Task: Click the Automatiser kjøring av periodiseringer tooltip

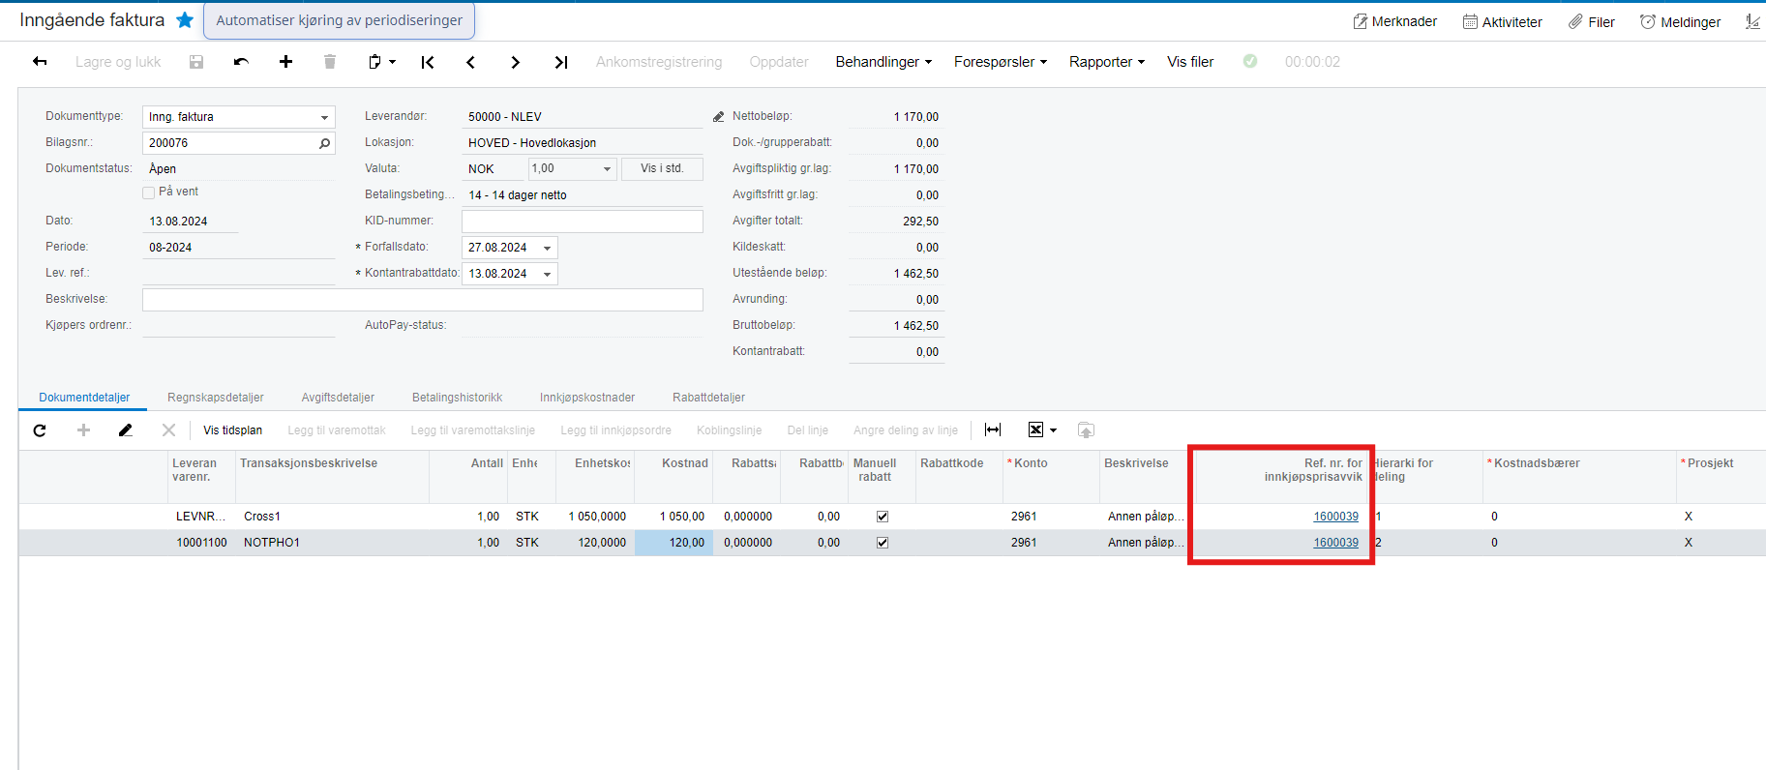Action: pos(340,20)
